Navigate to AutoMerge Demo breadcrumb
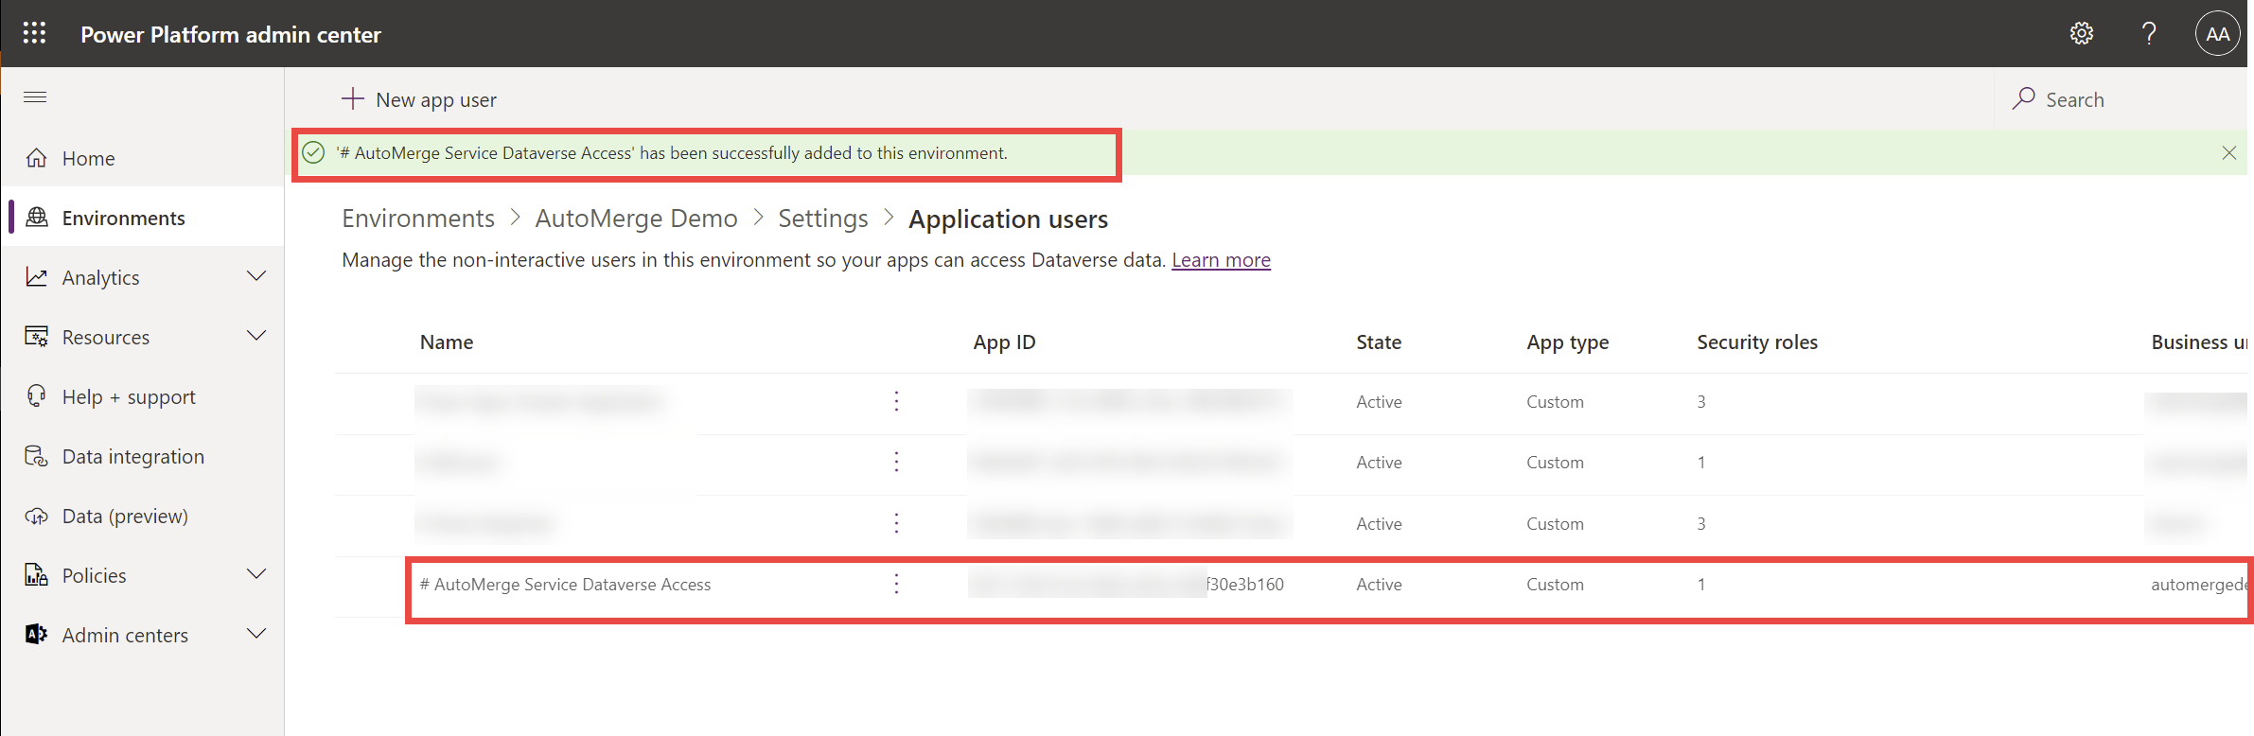The image size is (2254, 736). (x=636, y=219)
